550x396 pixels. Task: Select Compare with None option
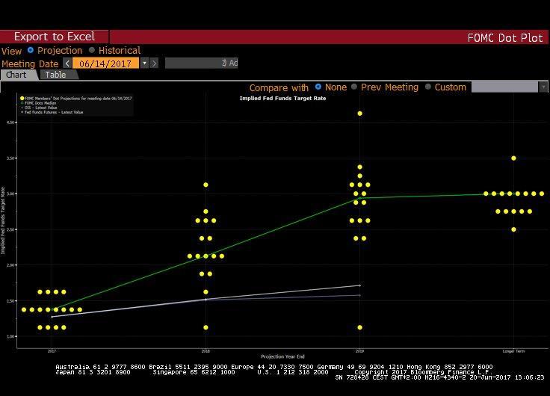(x=318, y=87)
